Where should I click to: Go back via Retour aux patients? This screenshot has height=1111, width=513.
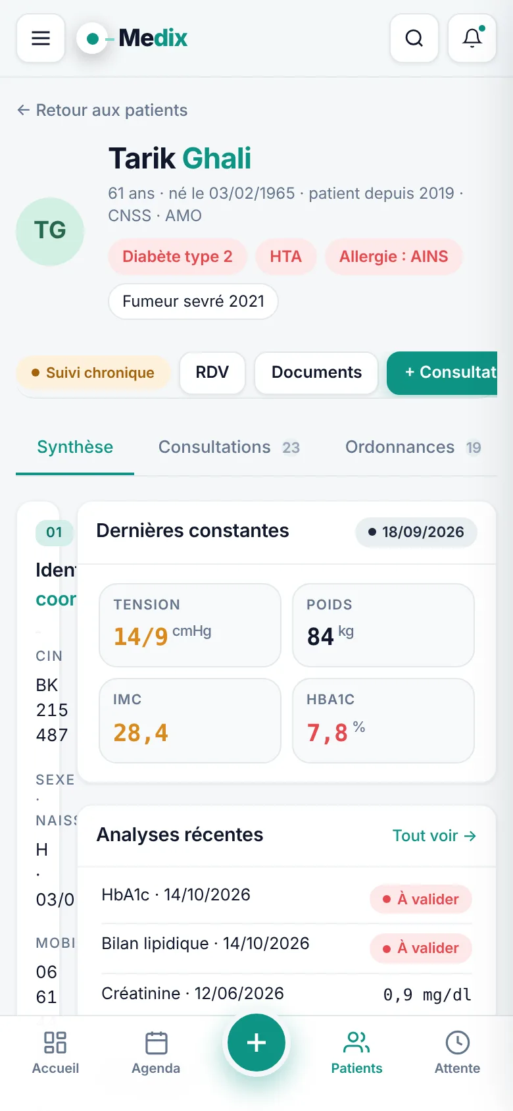click(x=102, y=110)
